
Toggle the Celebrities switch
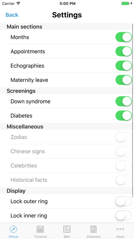[x=123, y=166]
